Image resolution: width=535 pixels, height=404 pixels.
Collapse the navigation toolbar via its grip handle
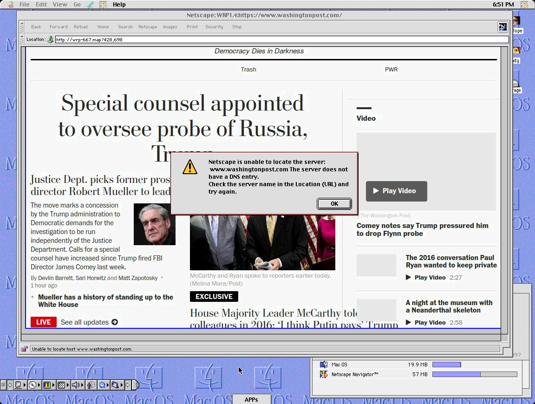(x=22, y=27)
